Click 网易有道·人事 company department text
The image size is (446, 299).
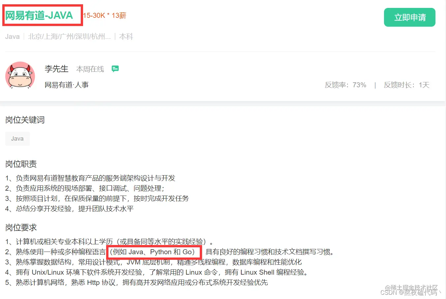(x=67, y=85)
